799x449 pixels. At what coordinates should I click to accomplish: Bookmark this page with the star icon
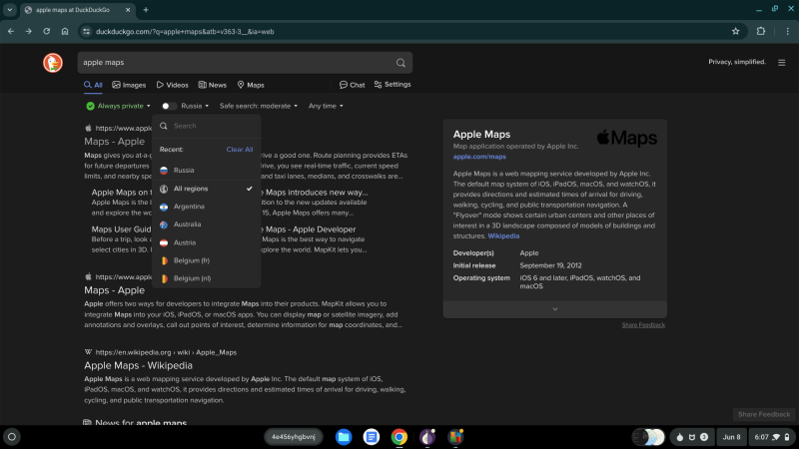735,31
